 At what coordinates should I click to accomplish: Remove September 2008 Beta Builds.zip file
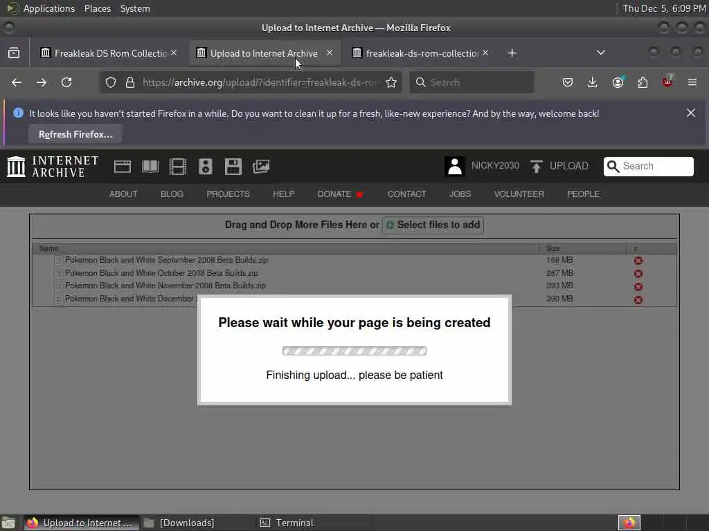pos(638,261)
